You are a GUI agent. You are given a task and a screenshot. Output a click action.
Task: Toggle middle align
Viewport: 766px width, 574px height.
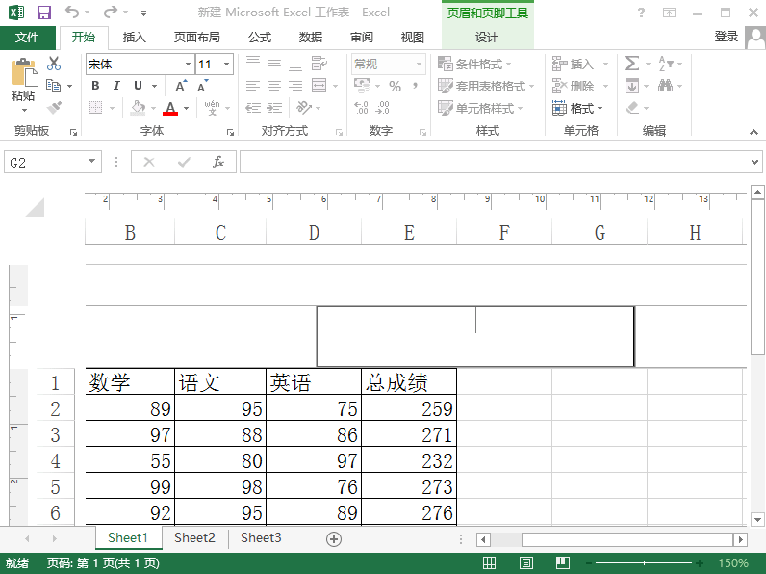tap(274, 63)
